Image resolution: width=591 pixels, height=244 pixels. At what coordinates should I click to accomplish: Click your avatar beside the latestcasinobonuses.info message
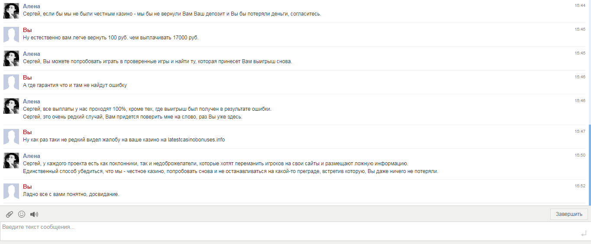coord(11,137)
